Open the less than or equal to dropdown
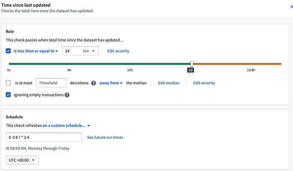 pyautogui.click(x=38, y=51)
